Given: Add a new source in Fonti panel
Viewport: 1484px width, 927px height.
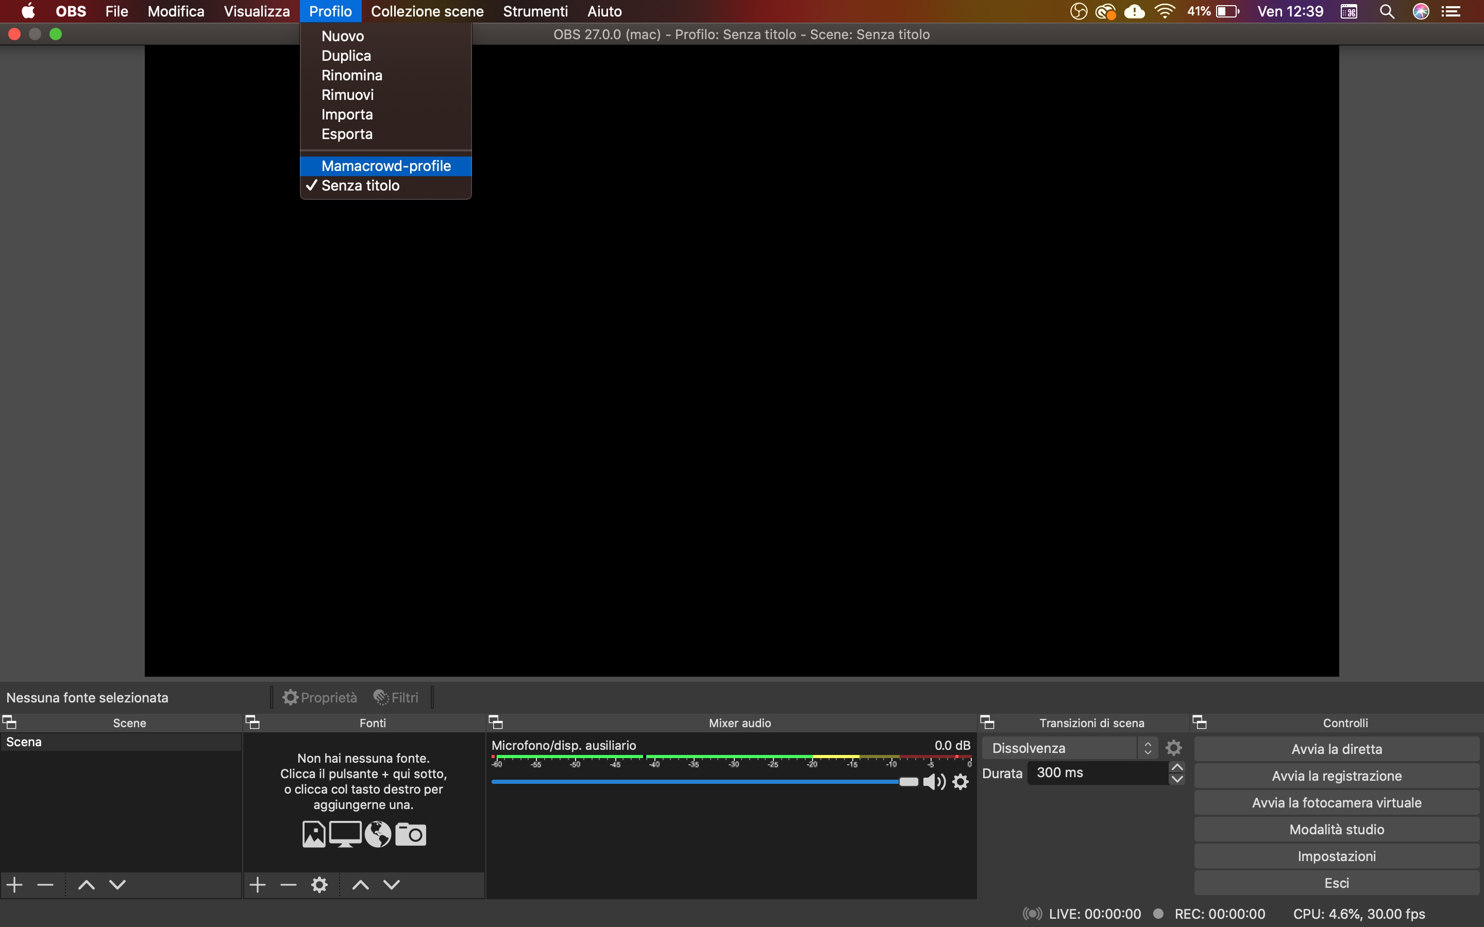Looking at the screenshot, I should [x=258, y=885].
